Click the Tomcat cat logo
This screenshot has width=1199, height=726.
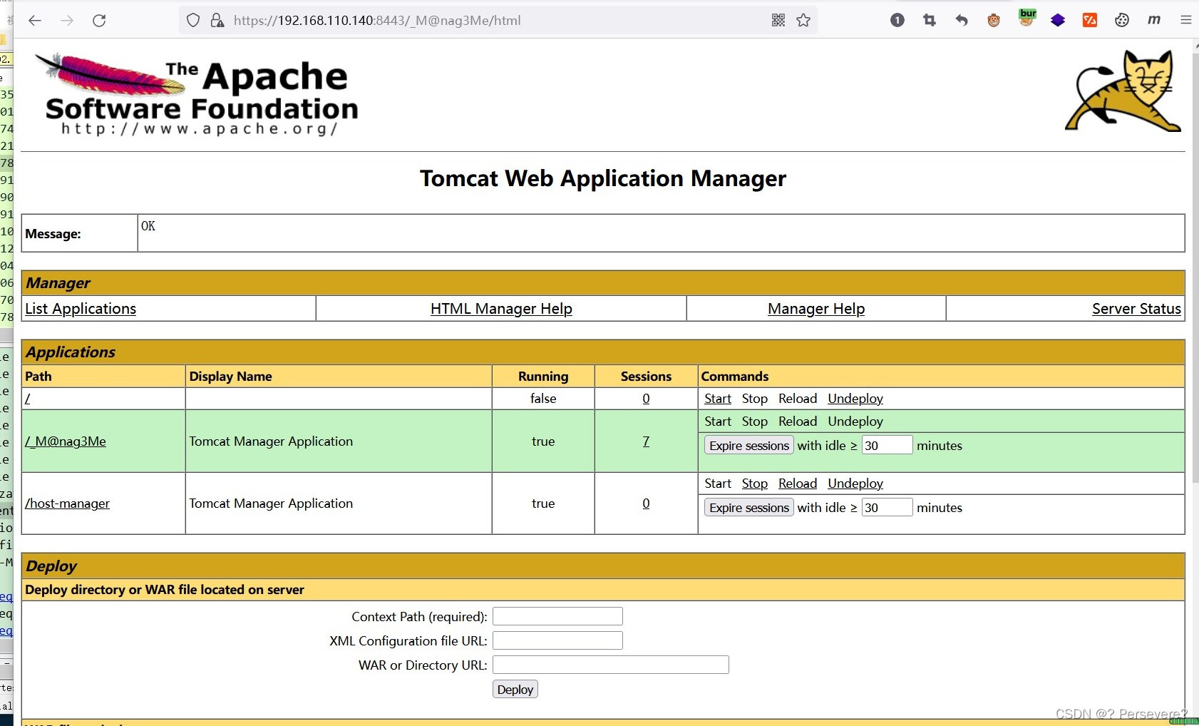coord(1123,91)
